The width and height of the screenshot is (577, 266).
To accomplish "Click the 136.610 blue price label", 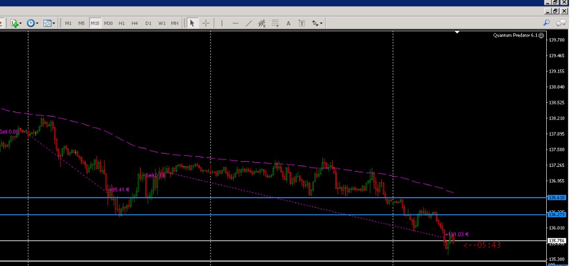I will tap(556, 198).
